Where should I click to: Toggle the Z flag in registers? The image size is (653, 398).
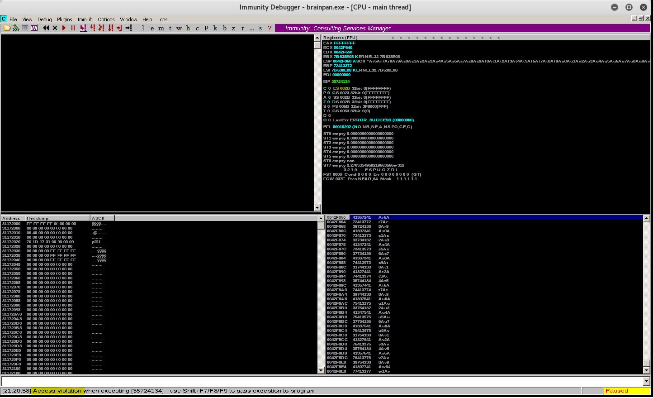[329, 102]
